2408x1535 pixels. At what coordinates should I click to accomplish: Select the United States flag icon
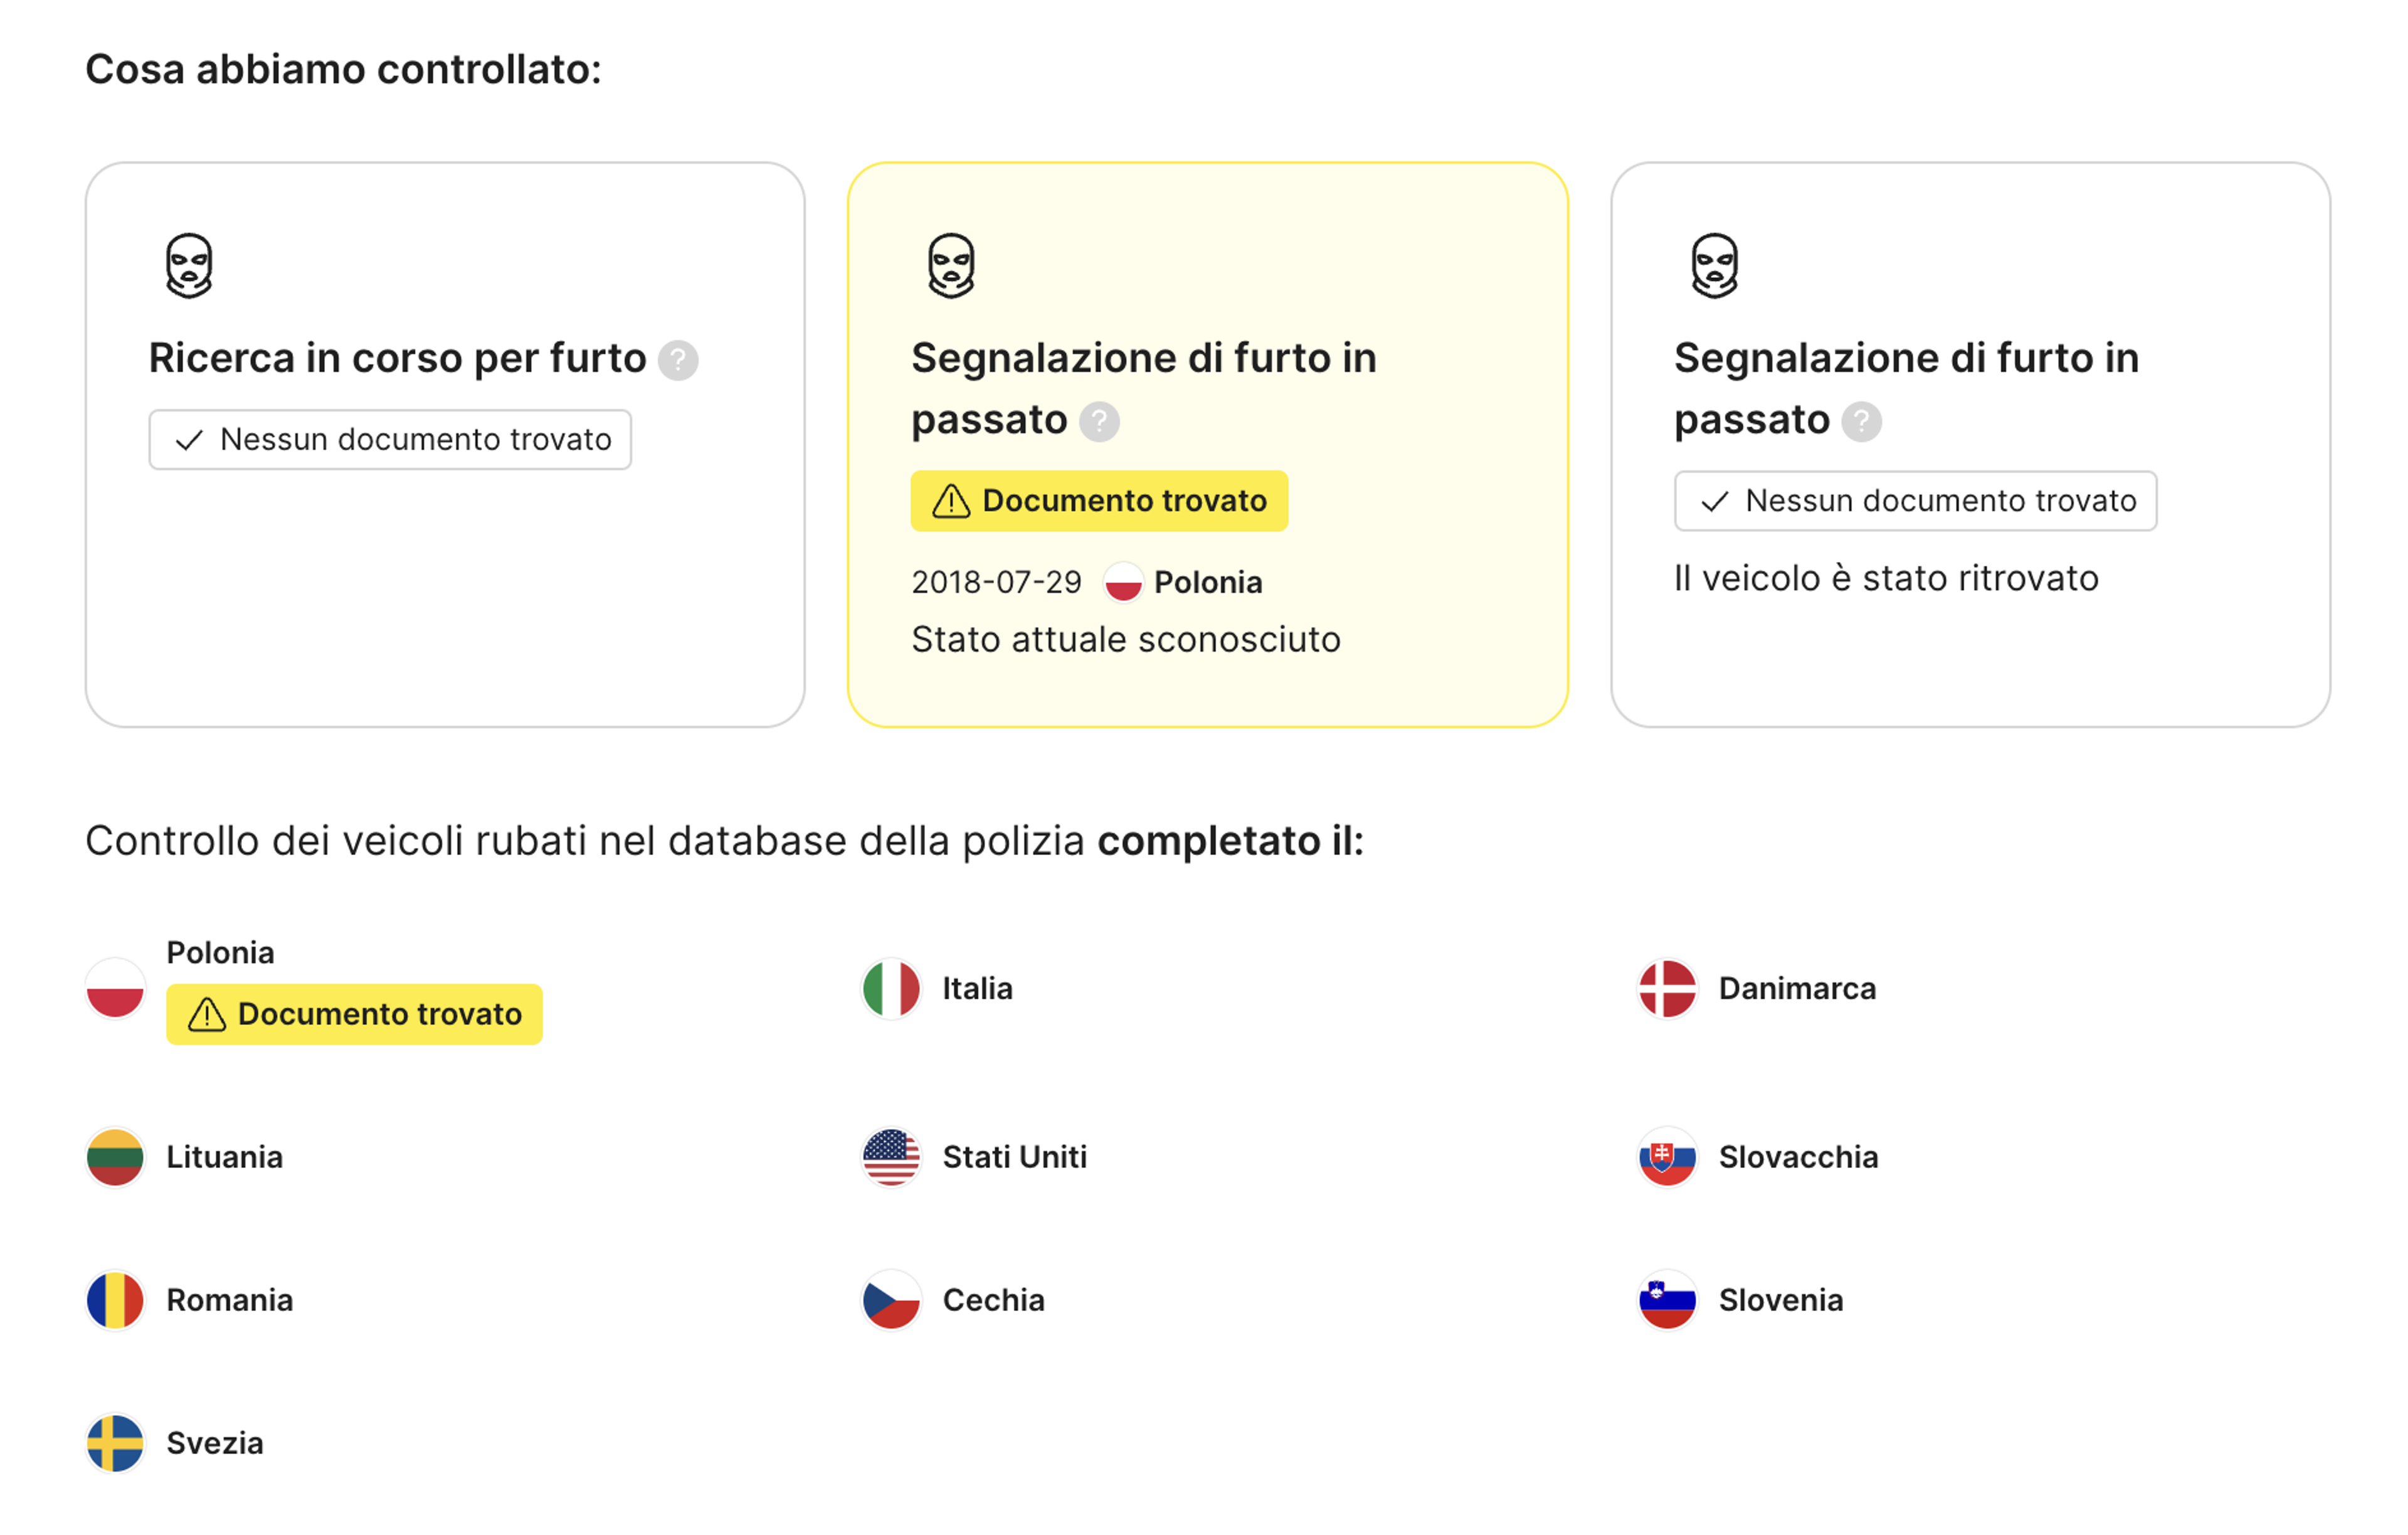[x=890, y=1158]
